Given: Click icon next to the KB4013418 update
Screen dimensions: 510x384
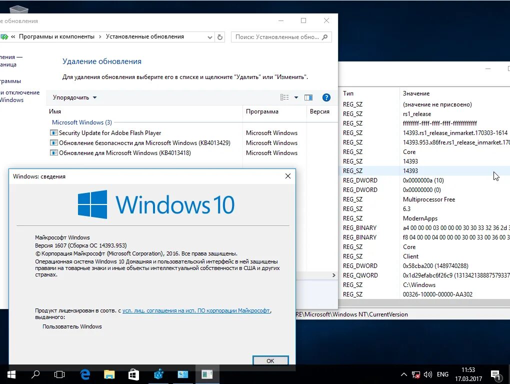Looking at the screenshot, I should [53, 153].
